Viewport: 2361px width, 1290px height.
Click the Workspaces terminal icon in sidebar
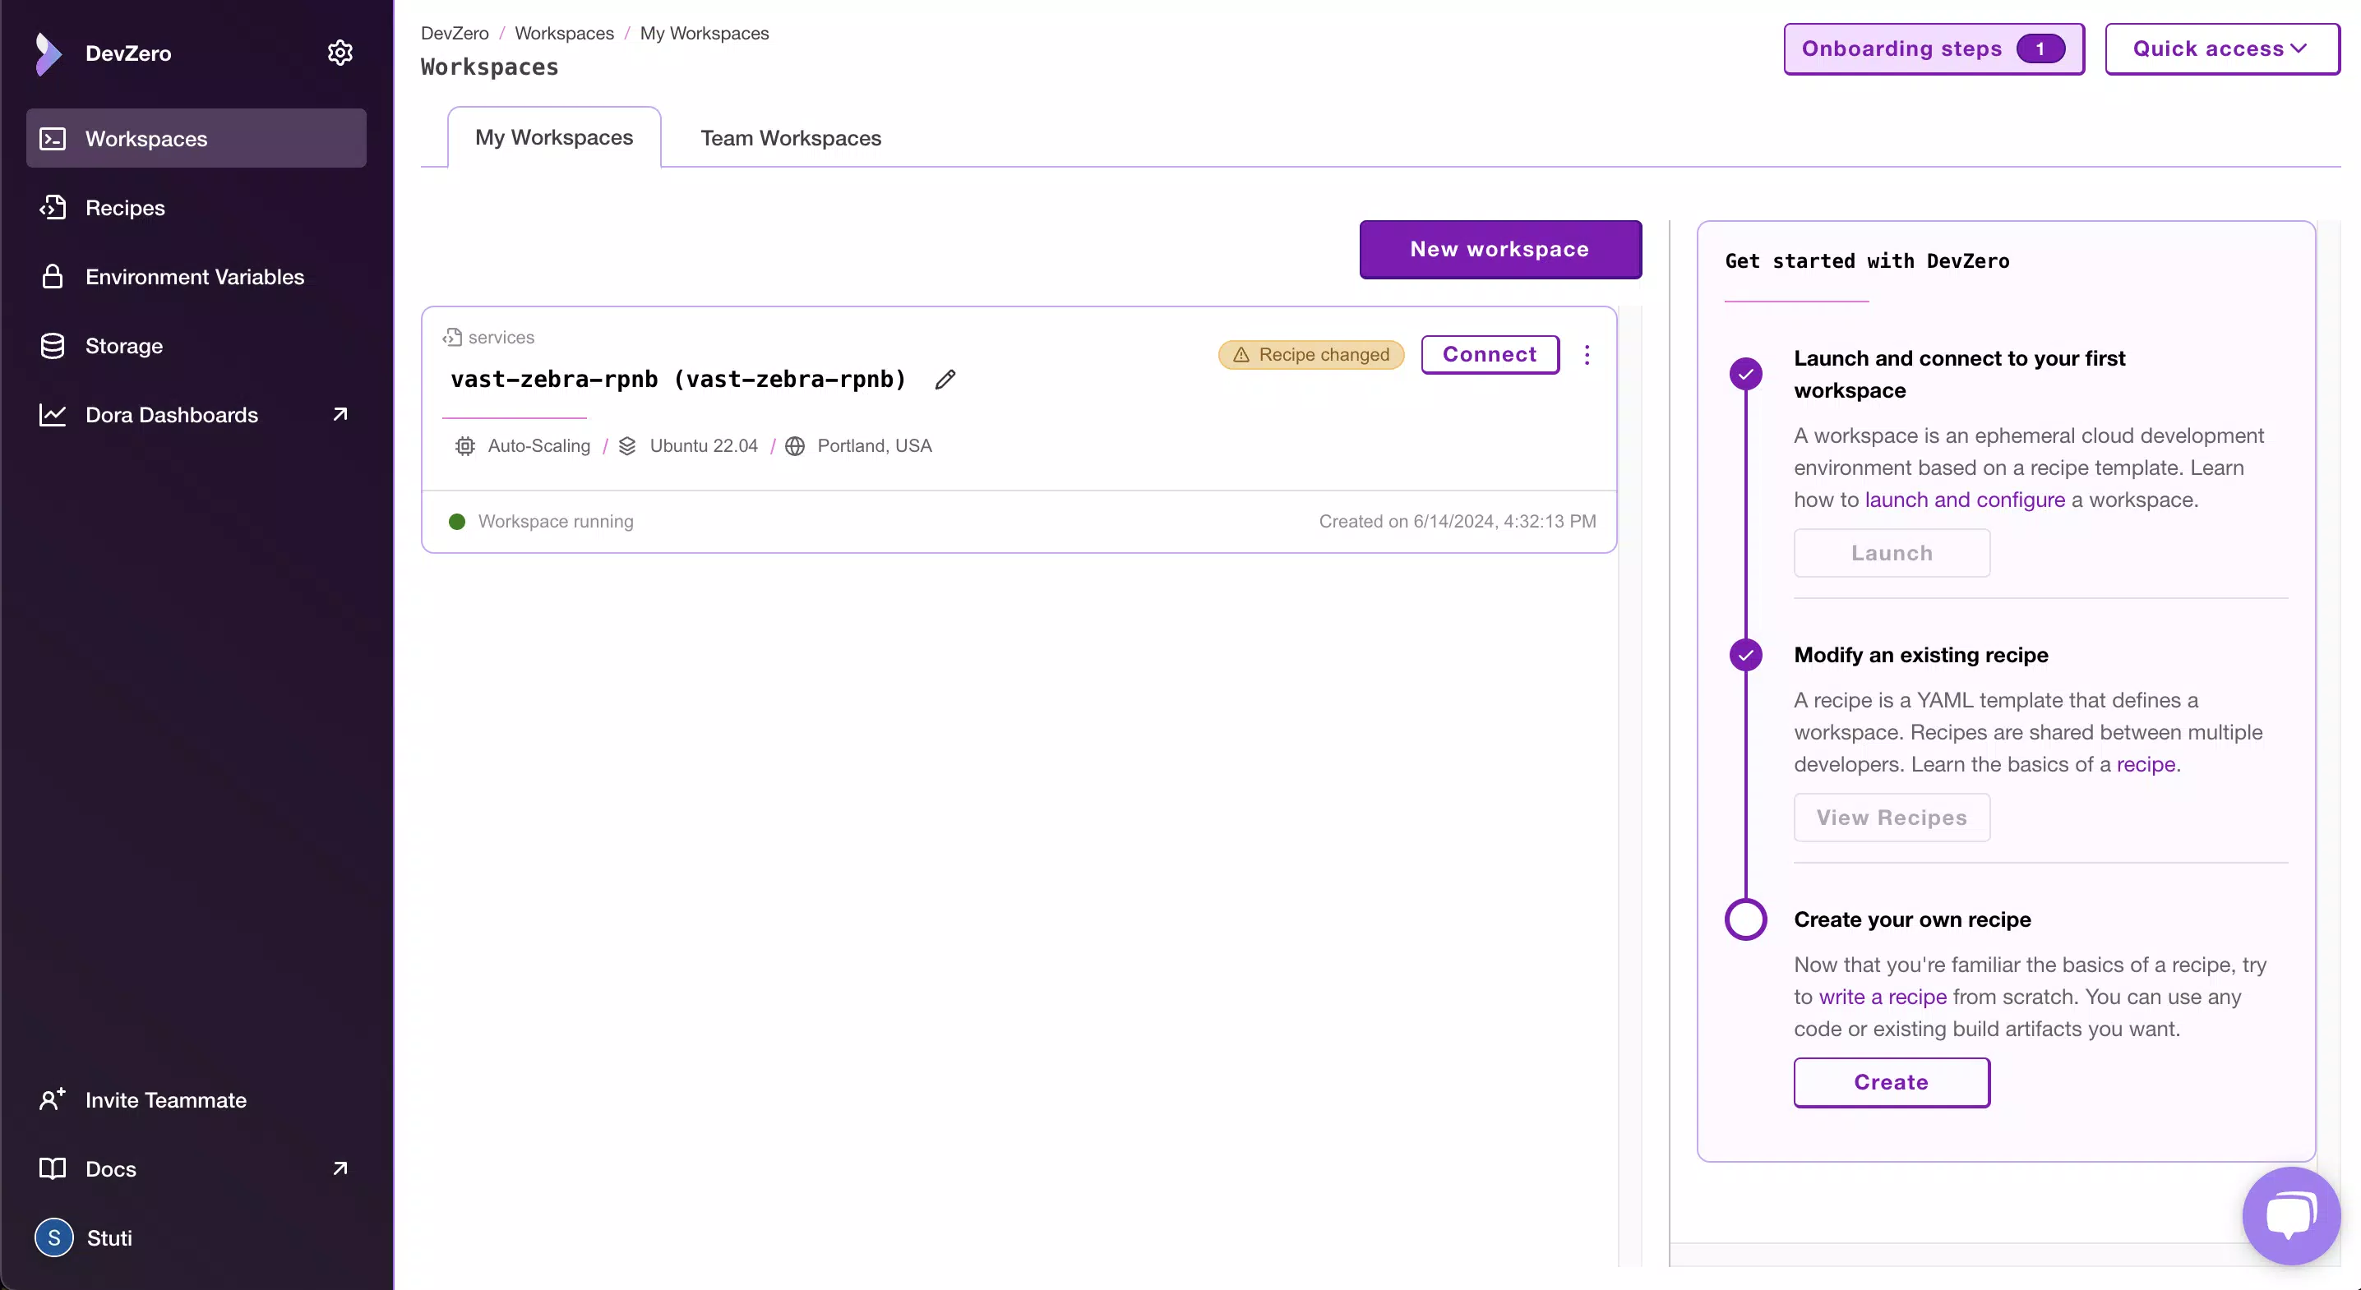(x=53, y=138)
